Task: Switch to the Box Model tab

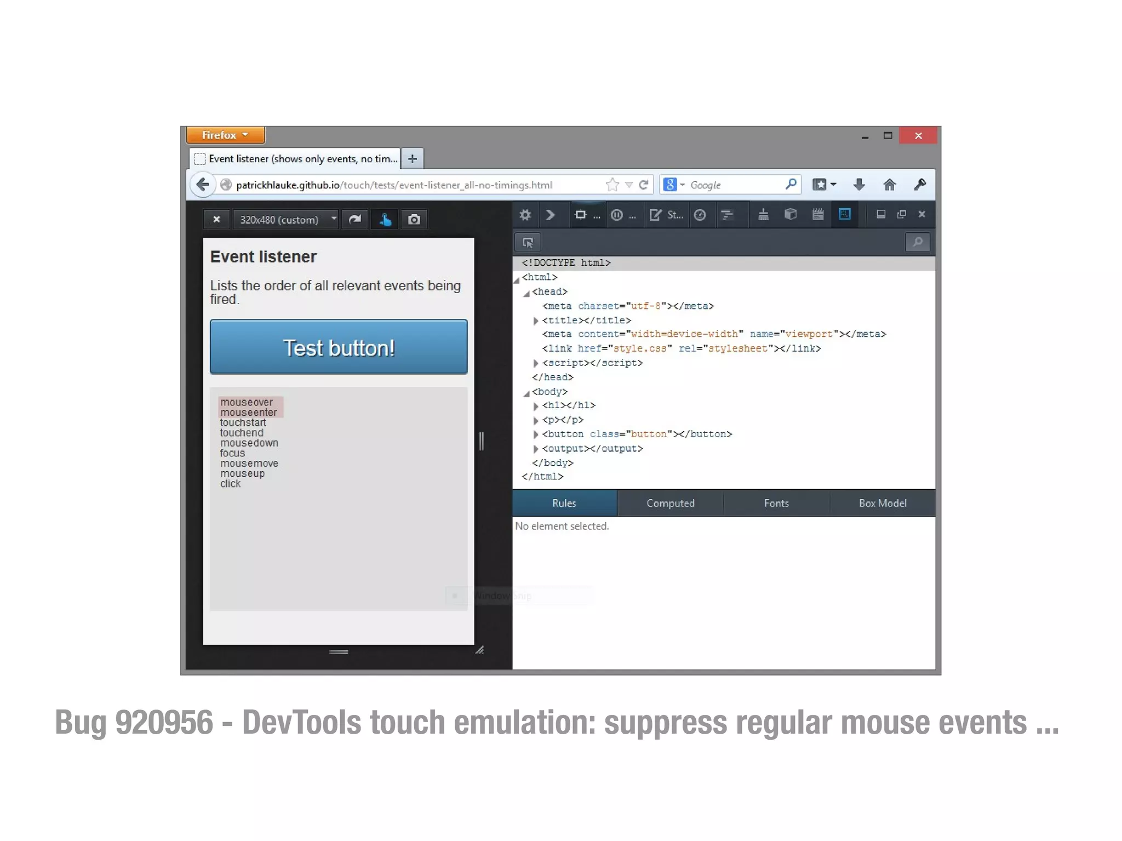Action: tap(883, 503)
